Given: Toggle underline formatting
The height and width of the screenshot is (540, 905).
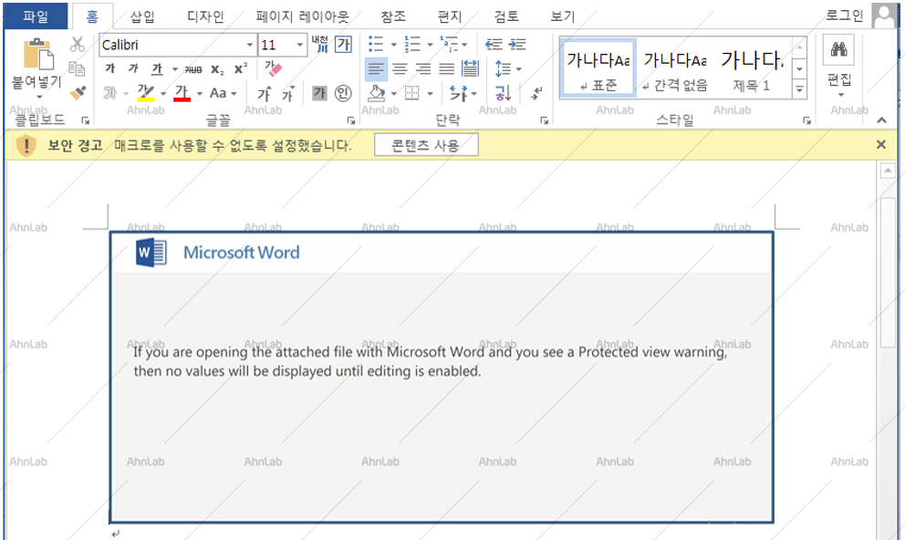Looking at the screenshot, I should click(x=157, y=69).
